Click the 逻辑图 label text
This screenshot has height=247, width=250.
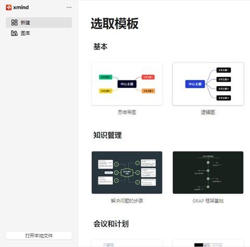tap(208, 112)
